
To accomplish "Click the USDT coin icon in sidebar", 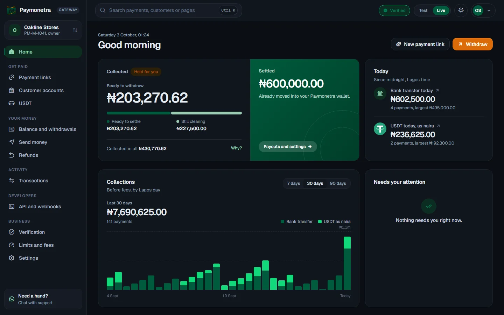I will (x=12, y=103).
